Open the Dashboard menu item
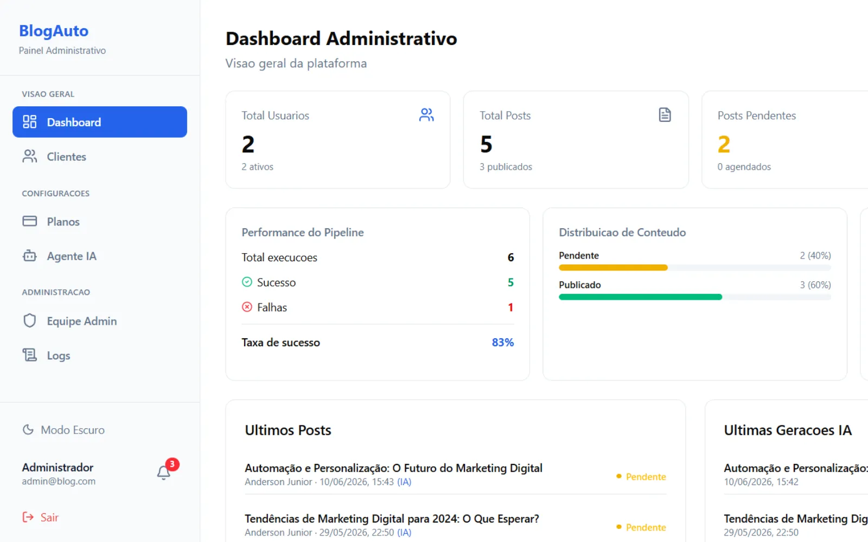 100,122
